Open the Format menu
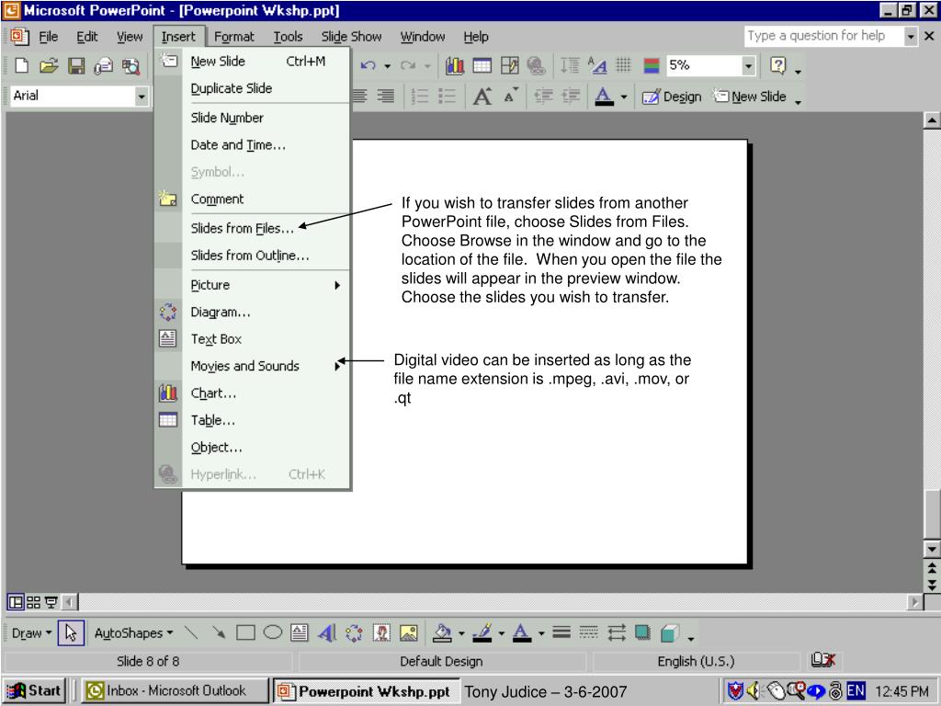 (234, 37)
